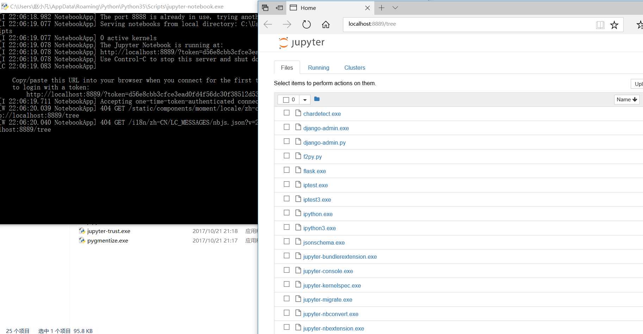Click the jupyter-trust.exe icon in Explorer
This screenshot has height=334, width=643.
coord(82,231)
